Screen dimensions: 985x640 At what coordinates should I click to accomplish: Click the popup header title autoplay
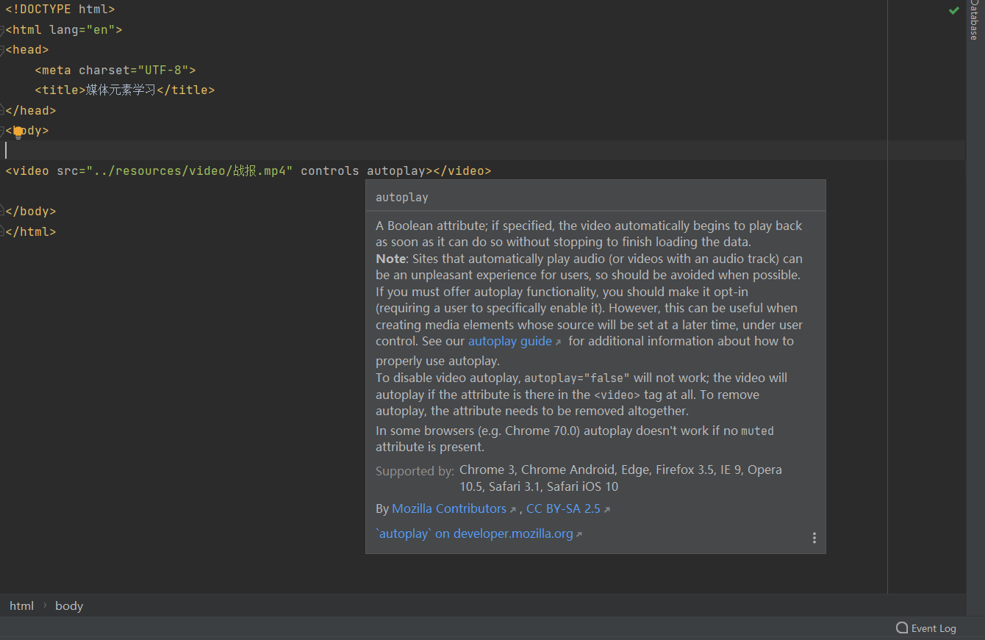[402, 198]
